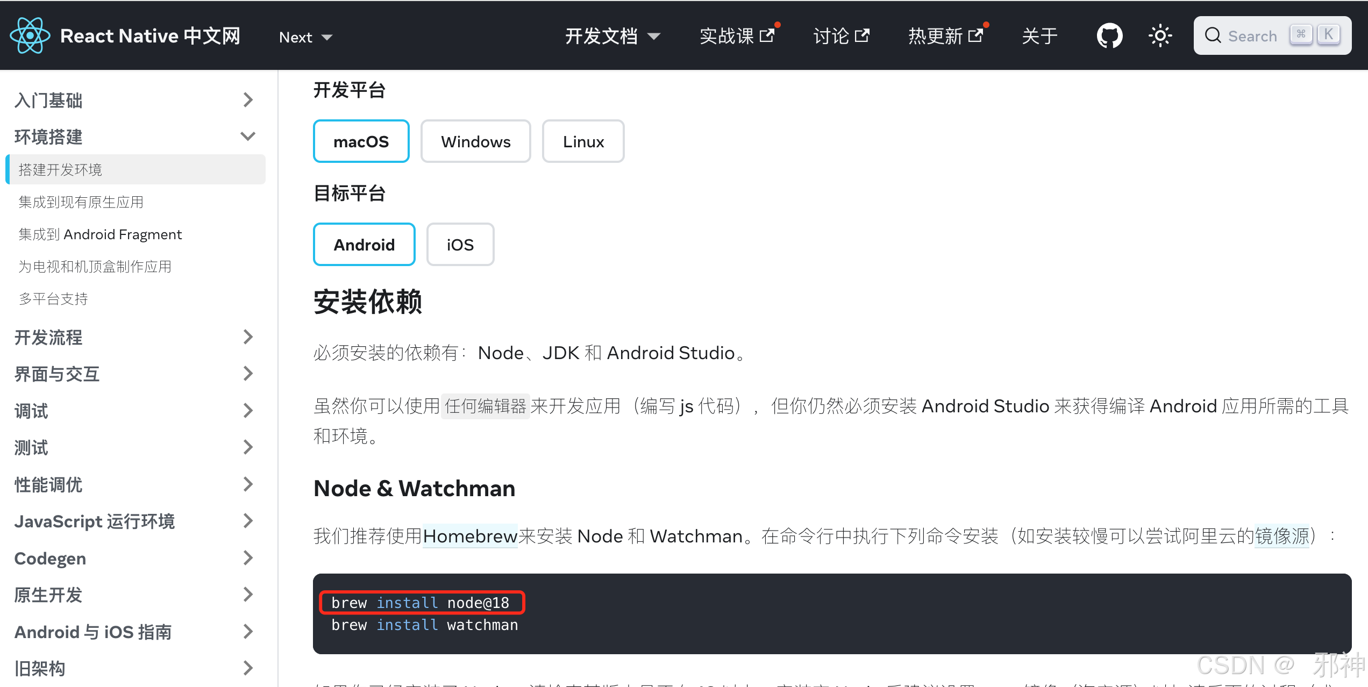1368x687 pixels.
Task: Collapse the 环境搭建 sidebar section
Action: 247,137
